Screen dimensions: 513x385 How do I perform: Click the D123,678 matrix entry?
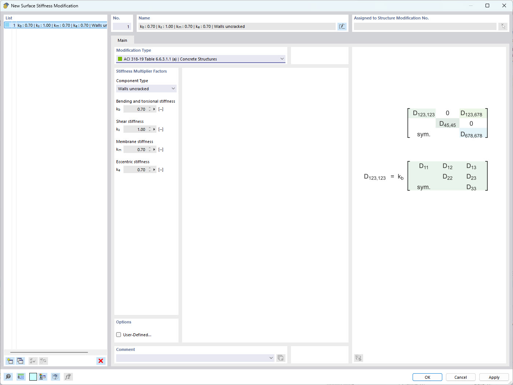pos(472,114)
